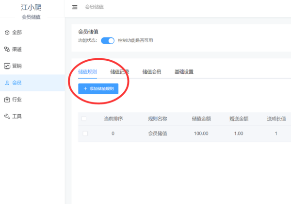The image size is (291, 204).
Task: Click the 规则名称 column header
Action: (x=157, y=119)
